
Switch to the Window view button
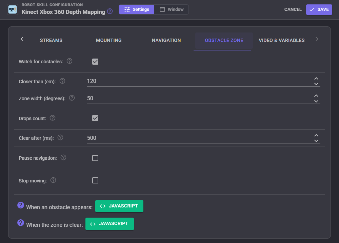pos(172,9)
